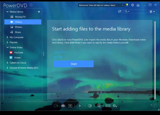Click the Movies/TV film icon
The height and width of the screenshot is (115, 160).
tap(12, 17)
